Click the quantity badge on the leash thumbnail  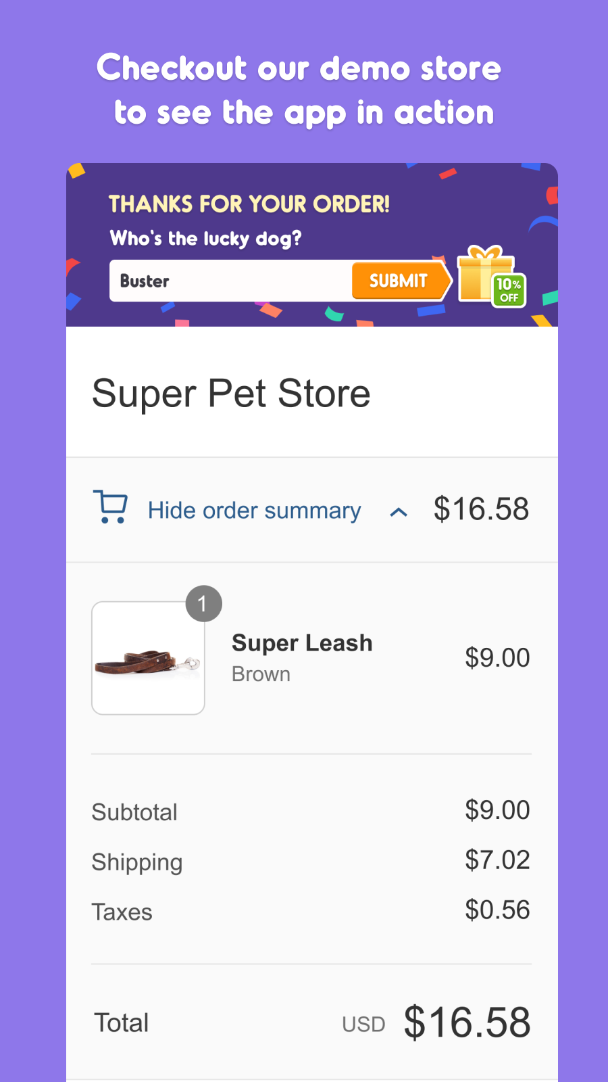point(203,604)
